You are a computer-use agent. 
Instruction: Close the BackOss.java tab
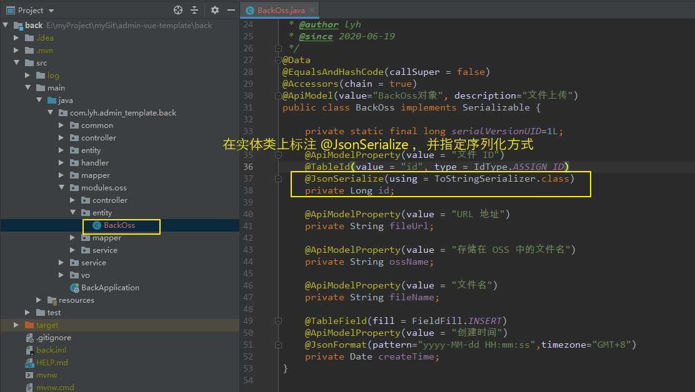pos(312,10)
